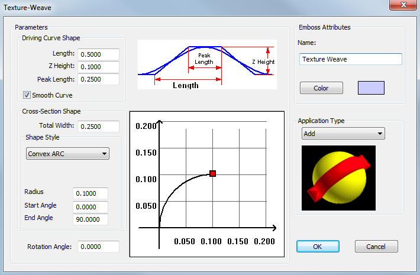420x275 pixels.
Task: Click the lavender color swatch
Action: tap(371, 88)
